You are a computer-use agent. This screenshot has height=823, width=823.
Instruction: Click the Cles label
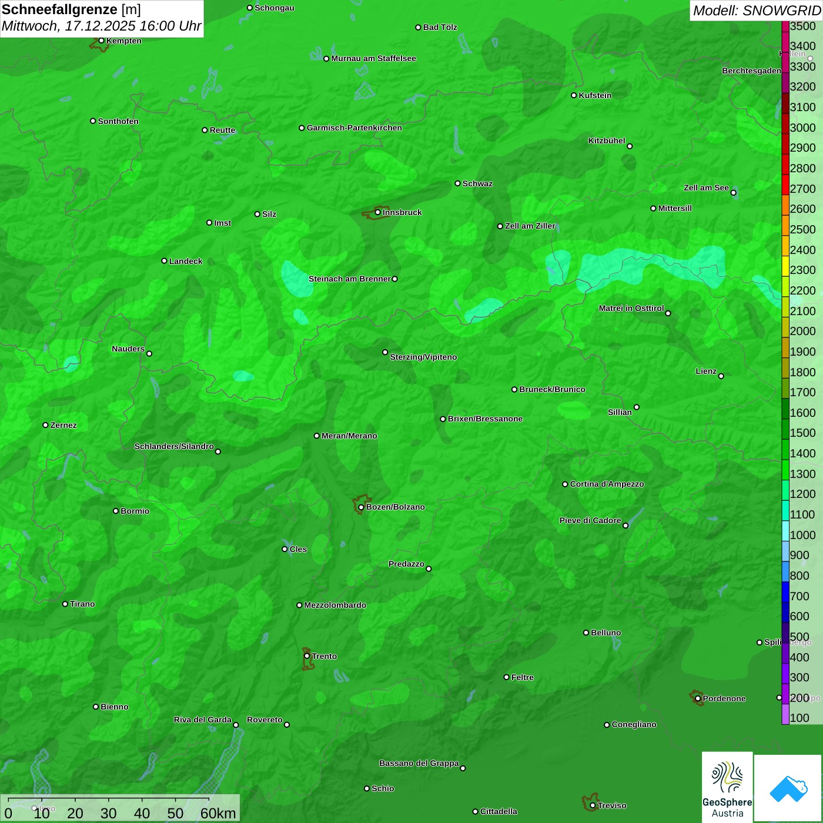coord(298,549)
